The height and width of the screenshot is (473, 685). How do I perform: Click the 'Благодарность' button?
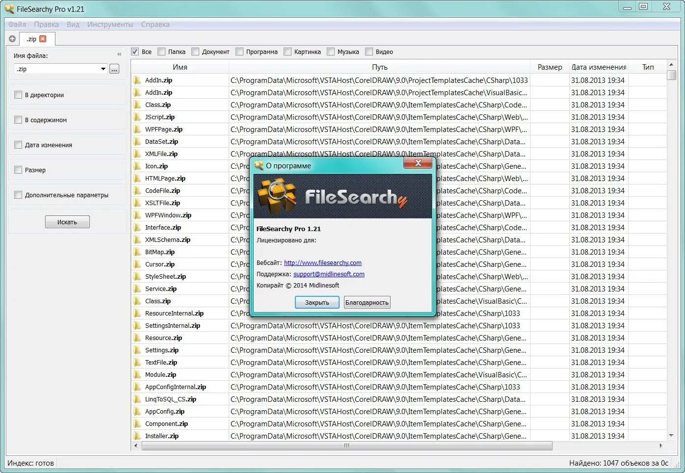click(x=367, y=302)
